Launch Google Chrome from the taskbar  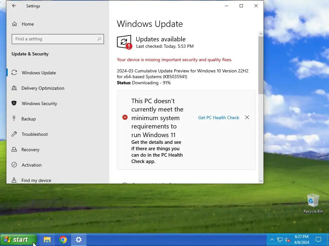[x=63, y=240]
